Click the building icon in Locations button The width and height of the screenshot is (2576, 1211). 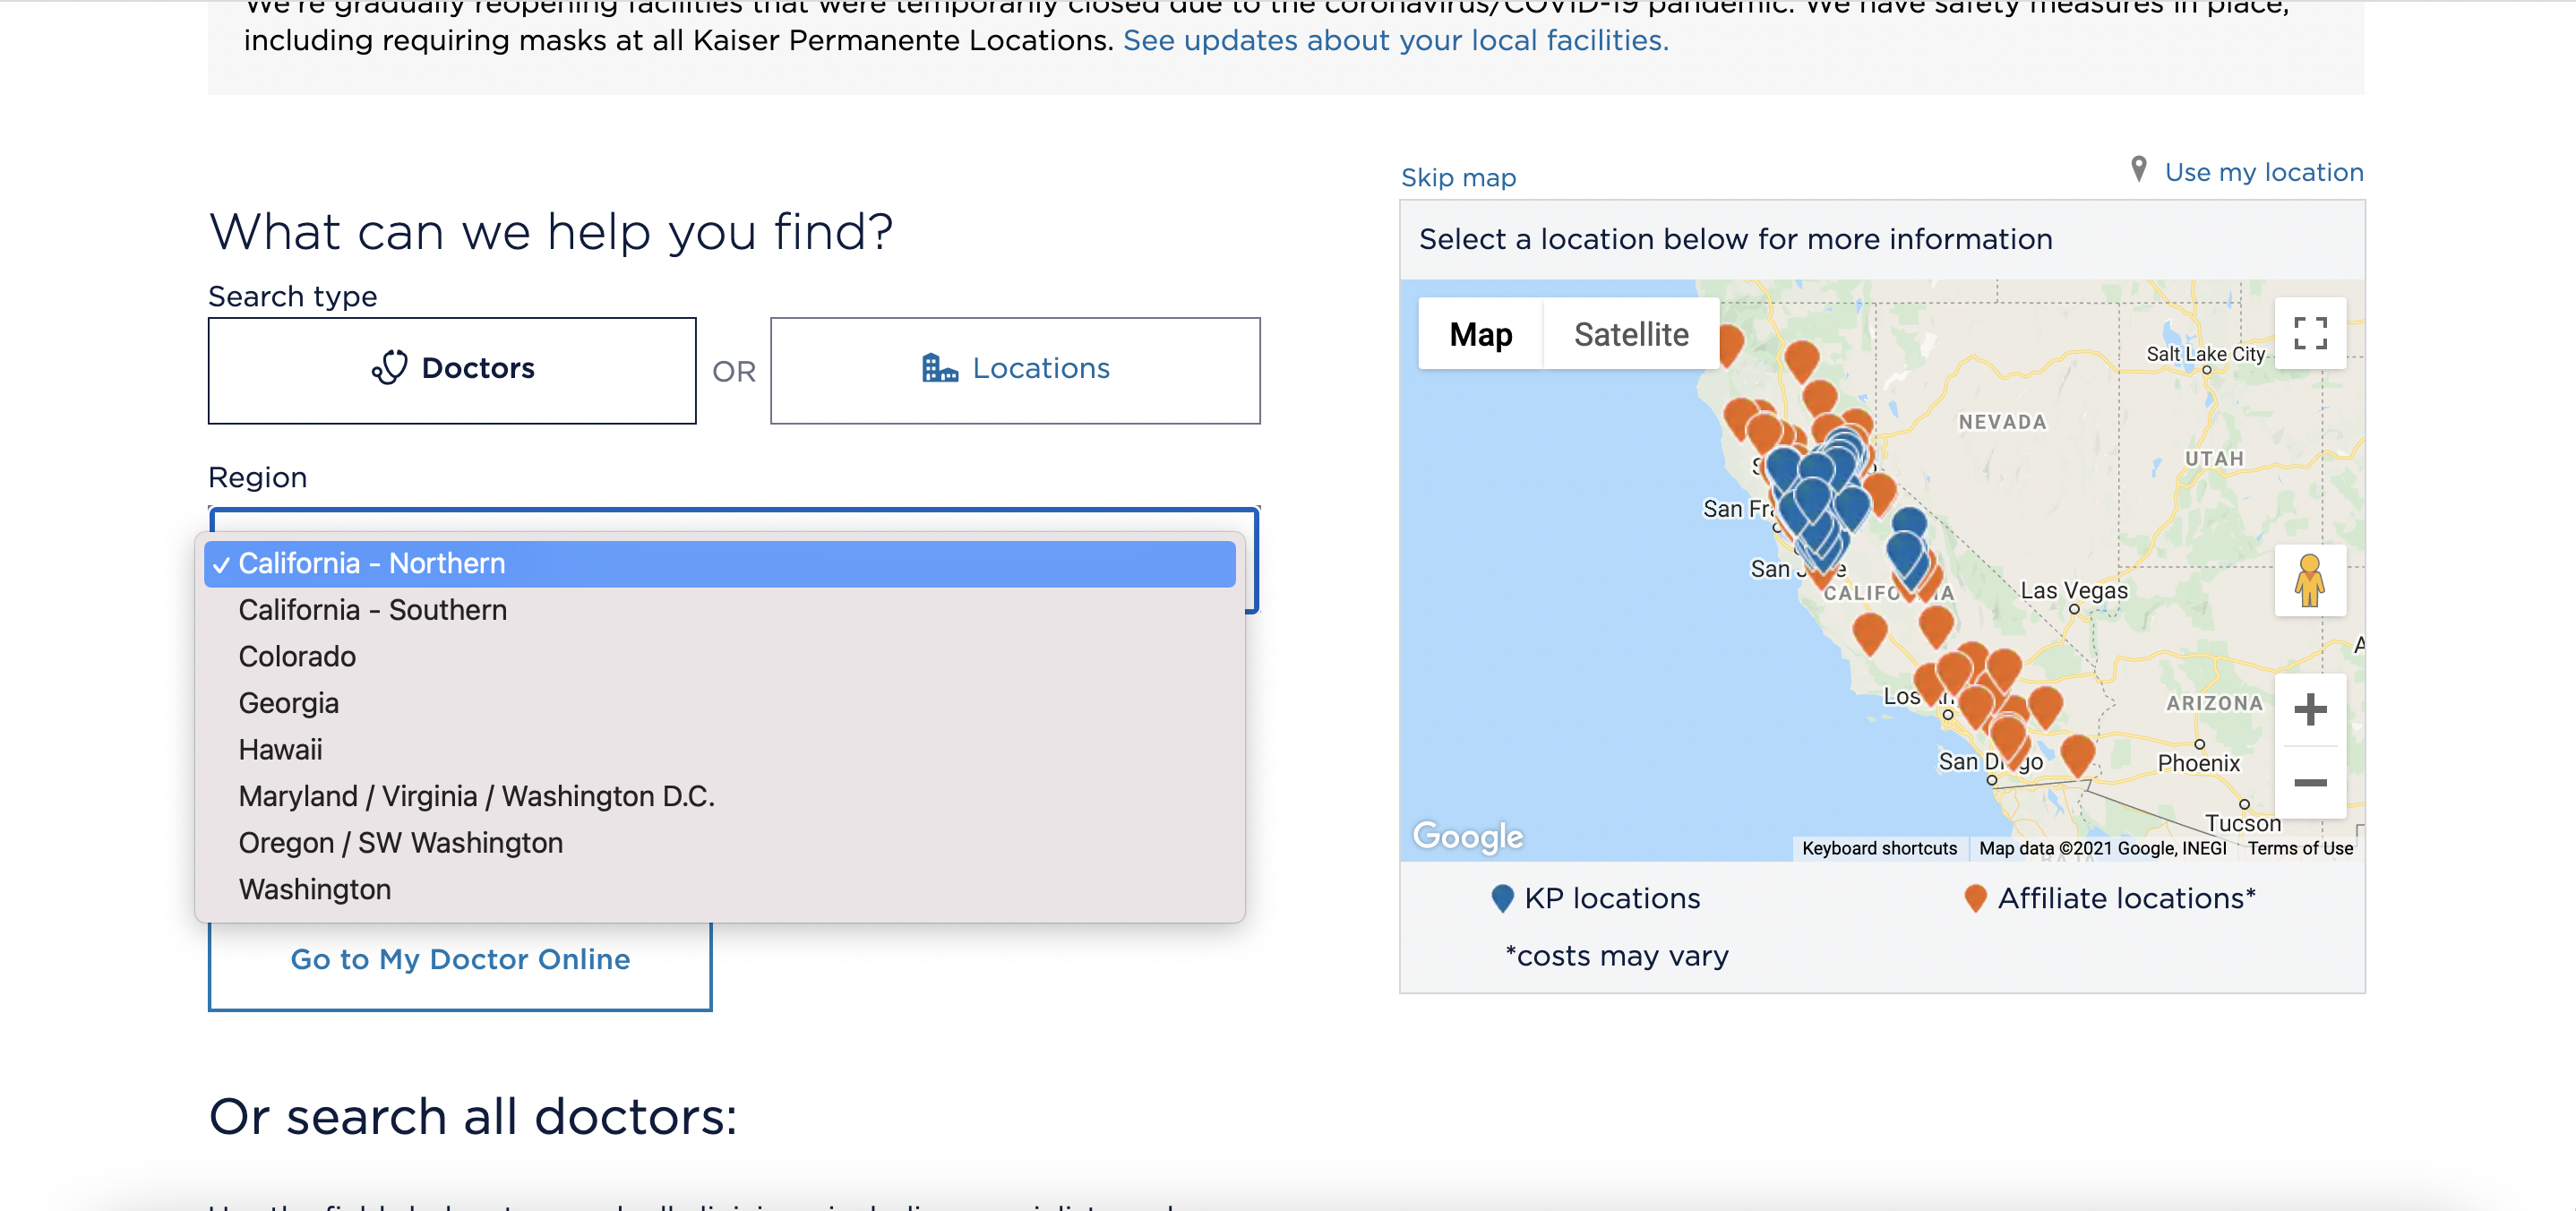pos(939,368)
